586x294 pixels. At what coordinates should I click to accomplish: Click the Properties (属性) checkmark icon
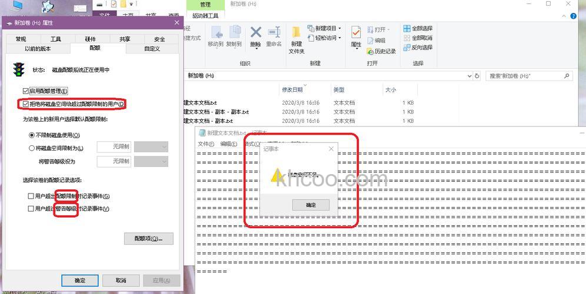[356, 32]
